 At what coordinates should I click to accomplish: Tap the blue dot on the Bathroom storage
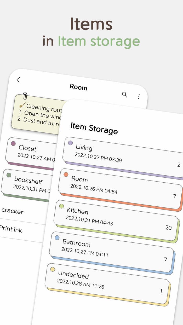[57, 238]
